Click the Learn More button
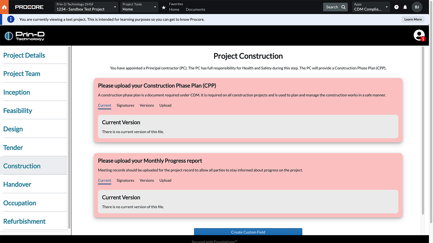433x243 pixels. (x=413, y=19)
